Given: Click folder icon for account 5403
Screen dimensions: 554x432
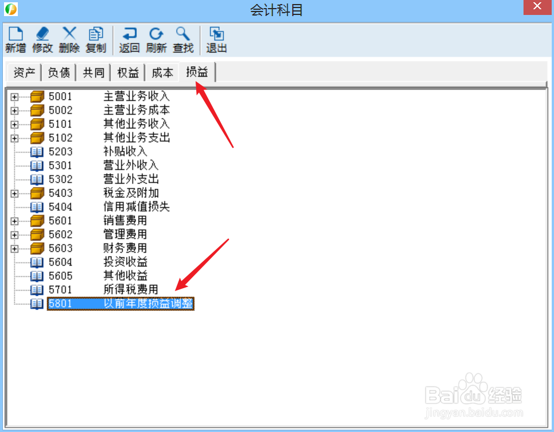Looking at the screenshot, I should click(x=37, y=193).
